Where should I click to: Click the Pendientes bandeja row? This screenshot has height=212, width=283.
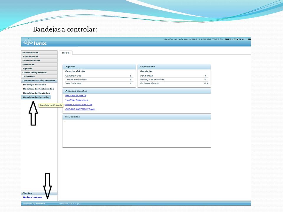click(x=174, y=76)
